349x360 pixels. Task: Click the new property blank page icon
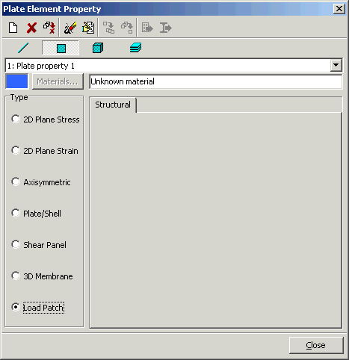pyautogui.click(x=13, y=28)
